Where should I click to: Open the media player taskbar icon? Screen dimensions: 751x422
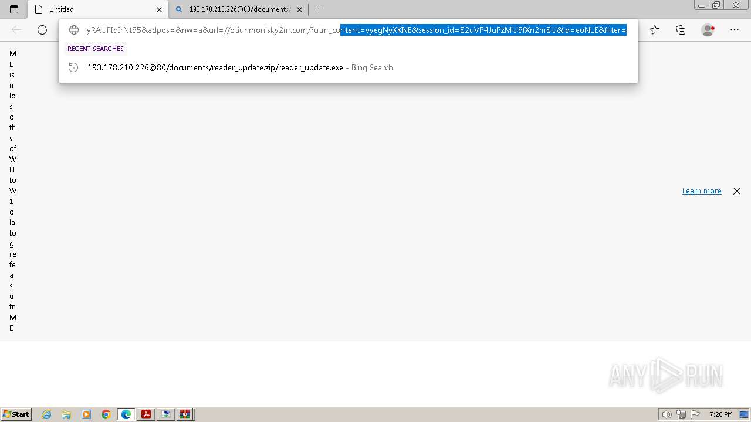point(86,414)
